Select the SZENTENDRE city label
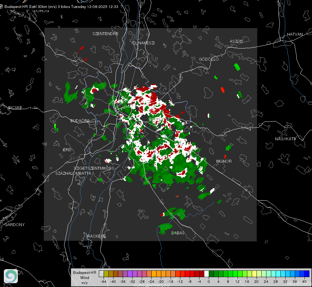Screen dimensions: 312x287 point(105,34)
